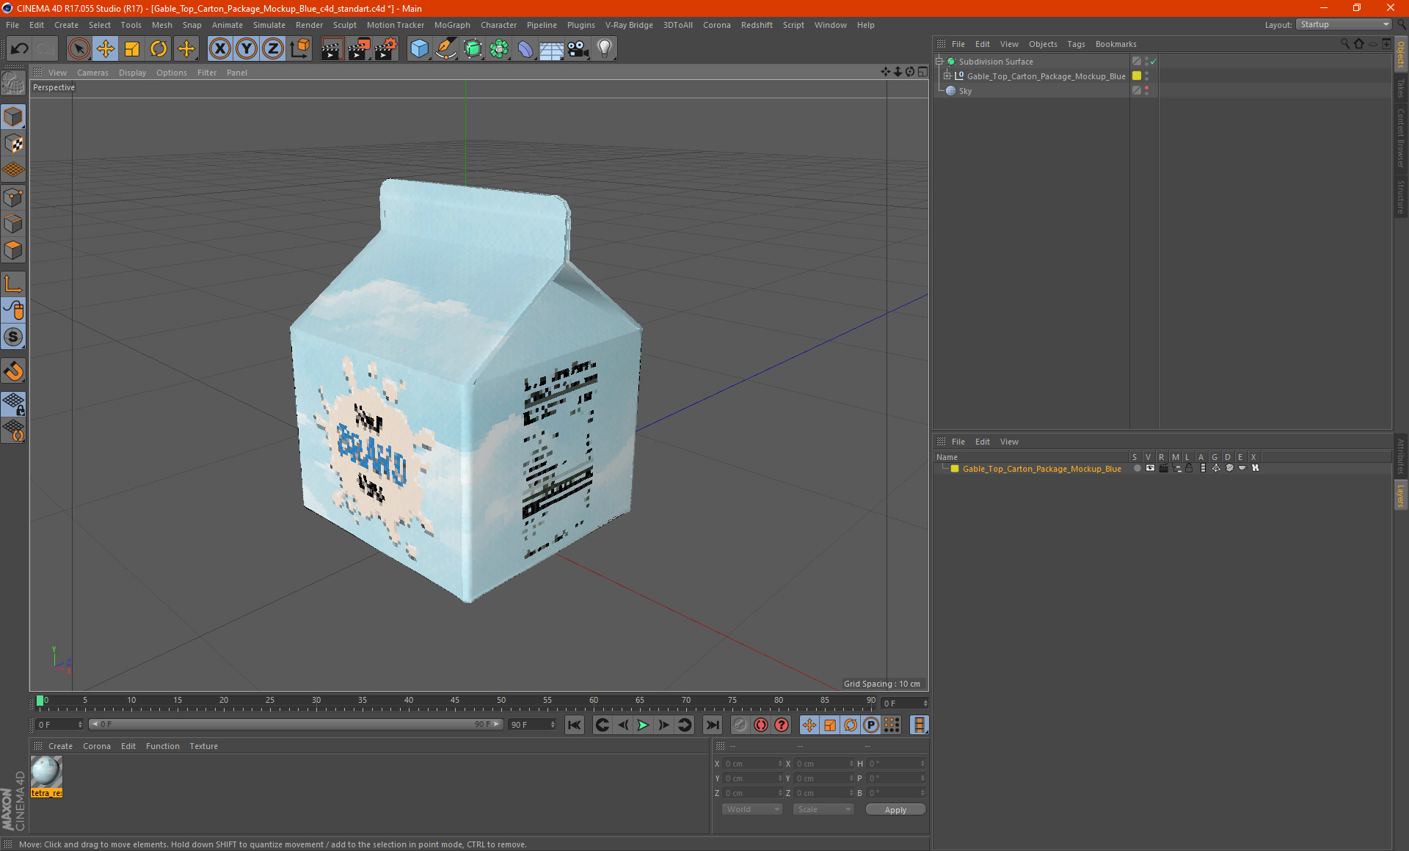This screenshot has height=851, width=1409.
Task: Toggle Autokeying button
Action: tap(761, 725)
